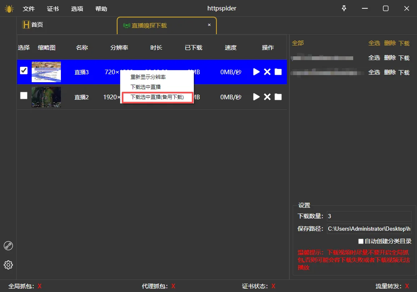Uncheck the 直播3 selection checkbox
The image size is (417, 292).
24,70
